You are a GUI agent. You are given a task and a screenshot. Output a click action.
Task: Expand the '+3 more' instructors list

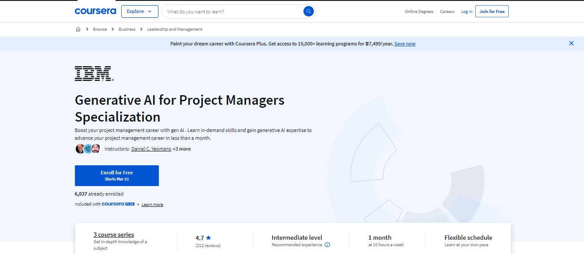point(182,149)
